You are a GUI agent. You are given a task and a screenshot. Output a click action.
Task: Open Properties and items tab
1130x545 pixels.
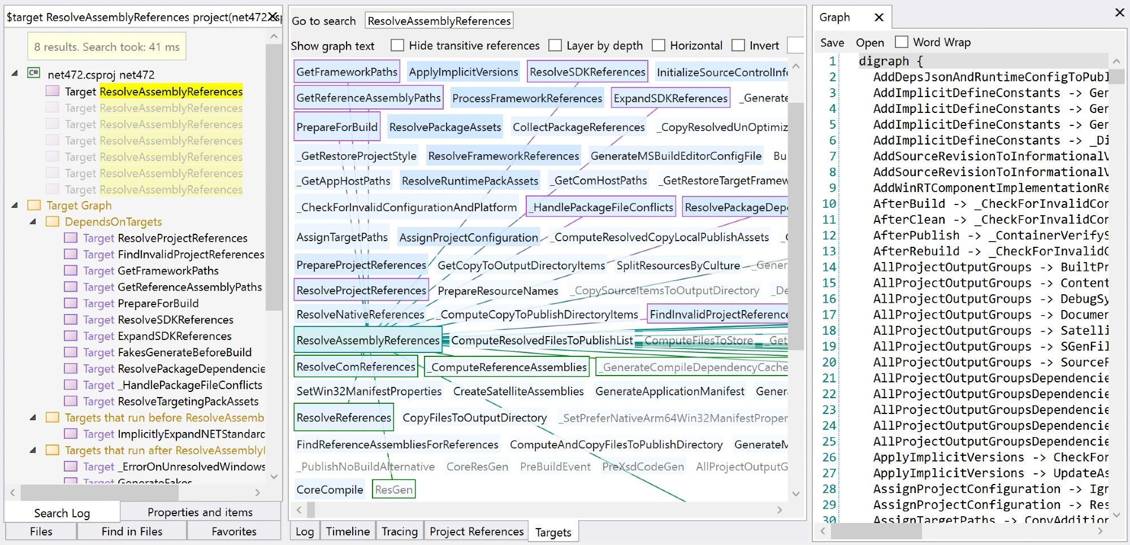tap(200, 512)
